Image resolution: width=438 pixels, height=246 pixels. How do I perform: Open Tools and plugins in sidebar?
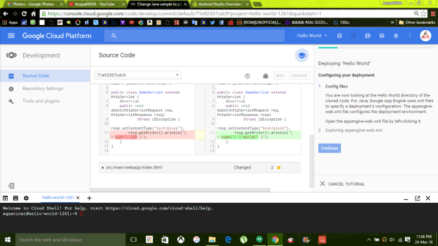pyautogui.click(x=41, y=101)
